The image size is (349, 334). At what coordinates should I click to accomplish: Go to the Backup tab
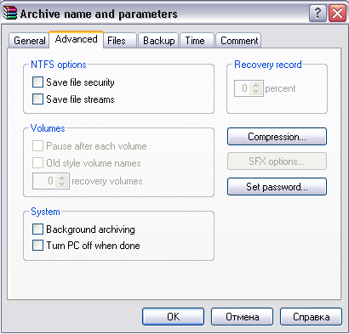(158, 41)
